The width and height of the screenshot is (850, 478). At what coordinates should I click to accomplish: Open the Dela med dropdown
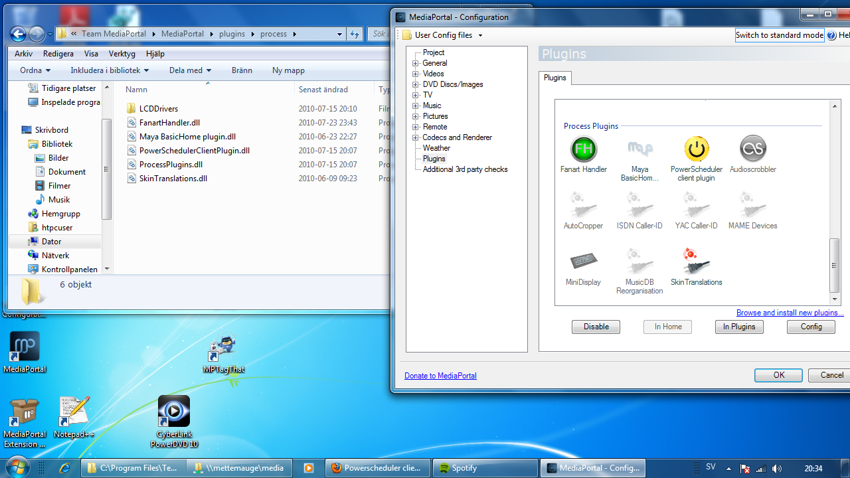[x=190, y=70]
